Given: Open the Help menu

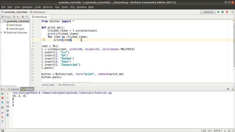Looking at the screenshot, I should (91, 7).
